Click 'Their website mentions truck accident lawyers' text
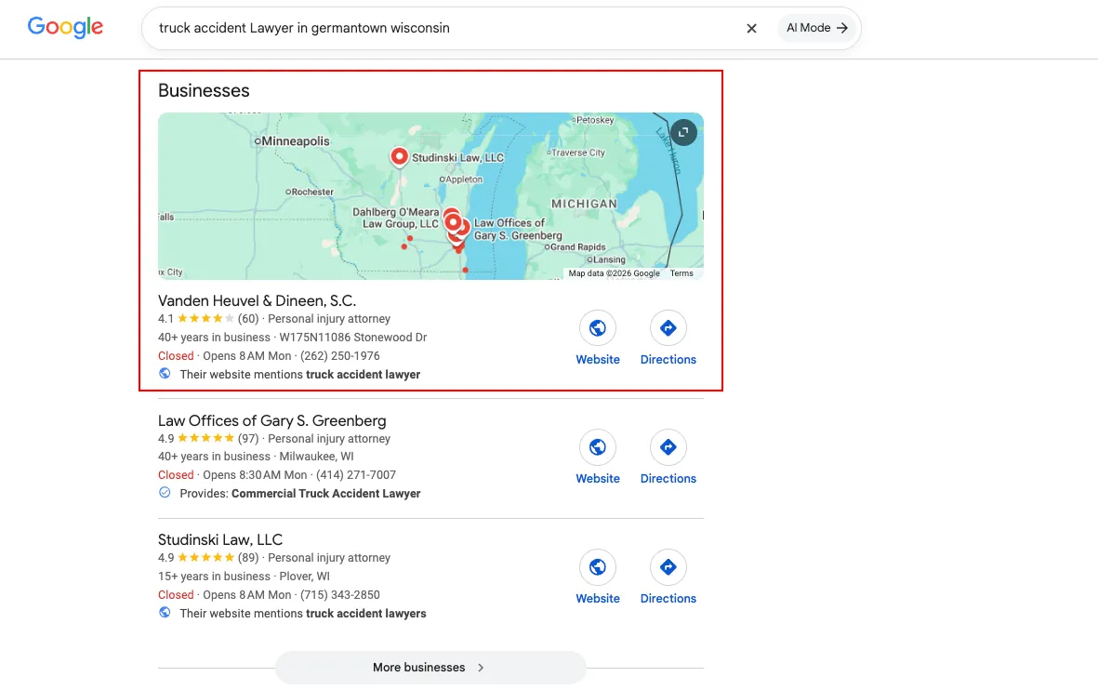Viewport: 1098px width, 690px height. (302, 613)
